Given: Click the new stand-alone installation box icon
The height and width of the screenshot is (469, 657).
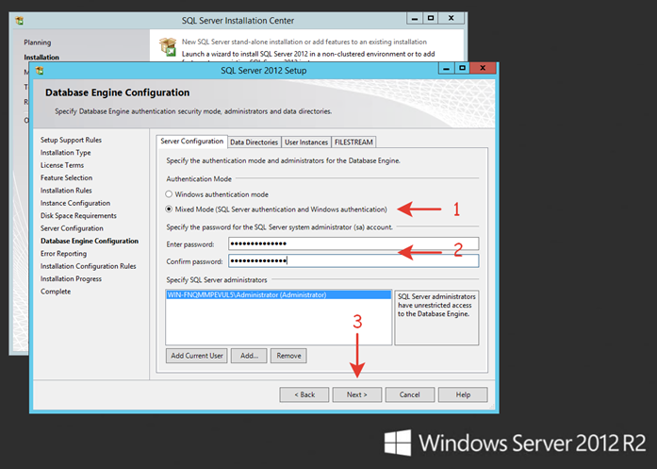Looking at the screenshot, I should tap(168, 46).
